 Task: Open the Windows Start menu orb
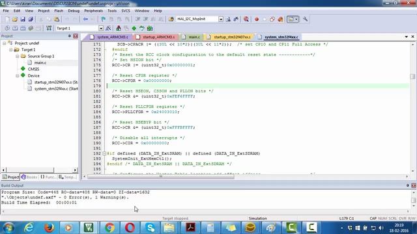click(x=8, y=227)
